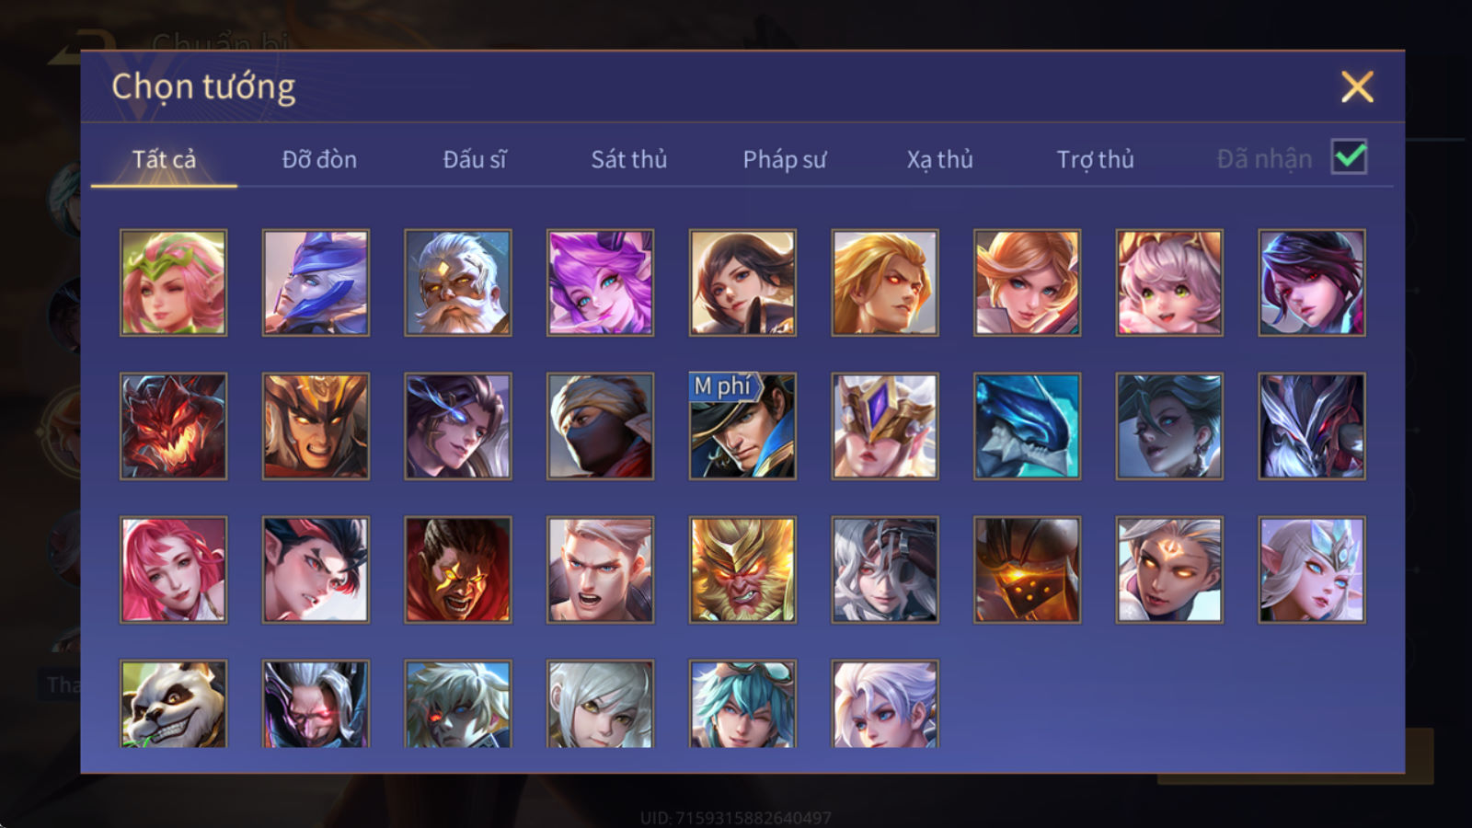Viewport: 1472px width, 828px height.
Task: Select the hero marked M phí
Action: [742, 426]
